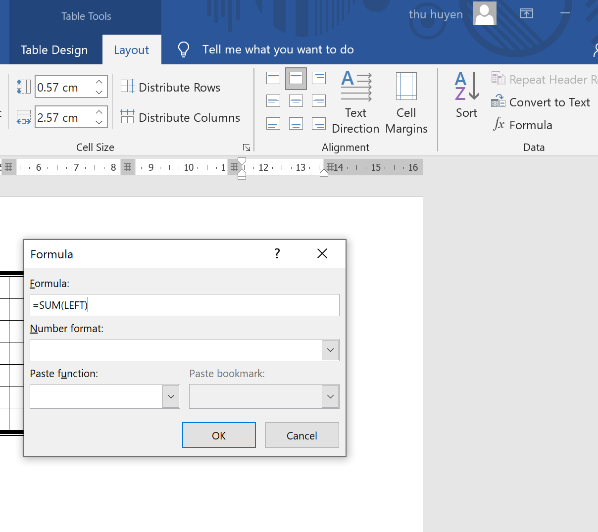Image resolution: width=598 pixels, height=532 pixels.
Task: Align cell content bottom right
Action: click(319, 123)
